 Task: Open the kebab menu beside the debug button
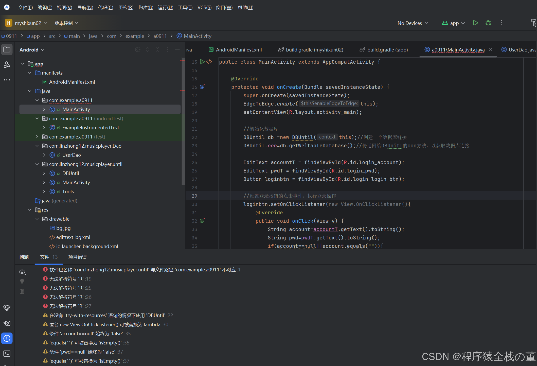pyautogui.click(x=501, y=23)
